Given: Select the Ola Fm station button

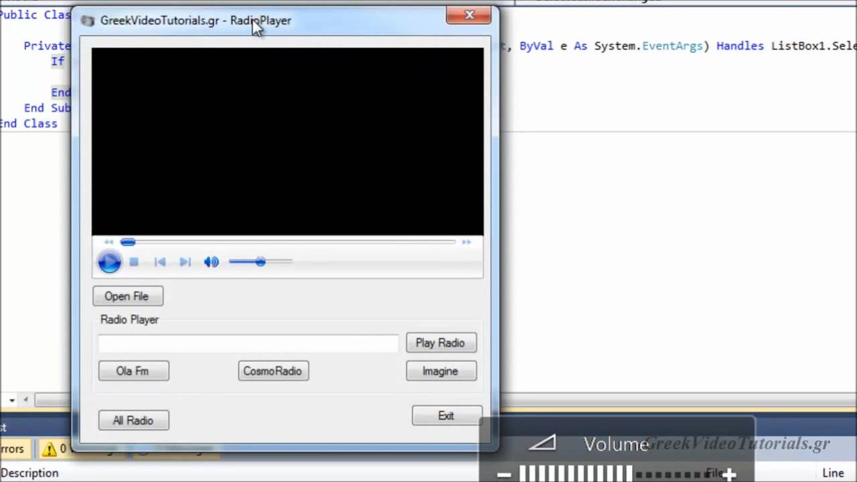Looking at the screenshot, I should point(134,371).
